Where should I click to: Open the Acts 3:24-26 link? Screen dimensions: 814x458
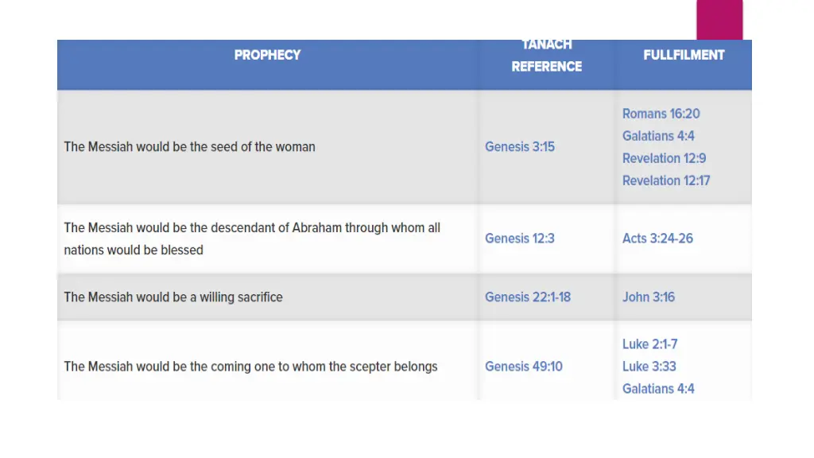click(657, 239)
